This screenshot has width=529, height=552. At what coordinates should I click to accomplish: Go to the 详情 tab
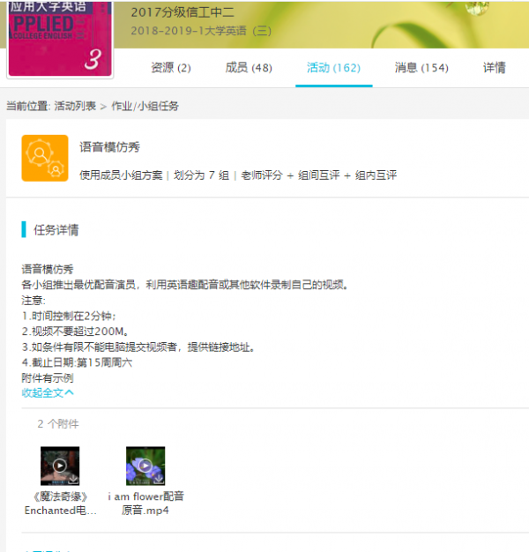click(495, 68)
